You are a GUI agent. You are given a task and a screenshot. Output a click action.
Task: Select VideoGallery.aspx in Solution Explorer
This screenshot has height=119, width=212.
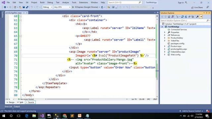pos(178,52)
